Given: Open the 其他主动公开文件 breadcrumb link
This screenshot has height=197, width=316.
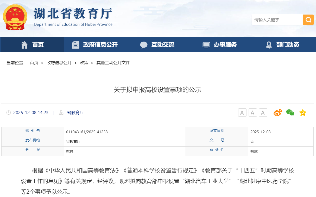Looking at the screenshot, I should tap(113, 63).
